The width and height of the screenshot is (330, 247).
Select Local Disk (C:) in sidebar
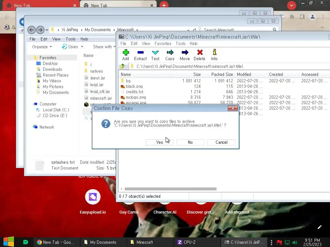coord(56,110)
